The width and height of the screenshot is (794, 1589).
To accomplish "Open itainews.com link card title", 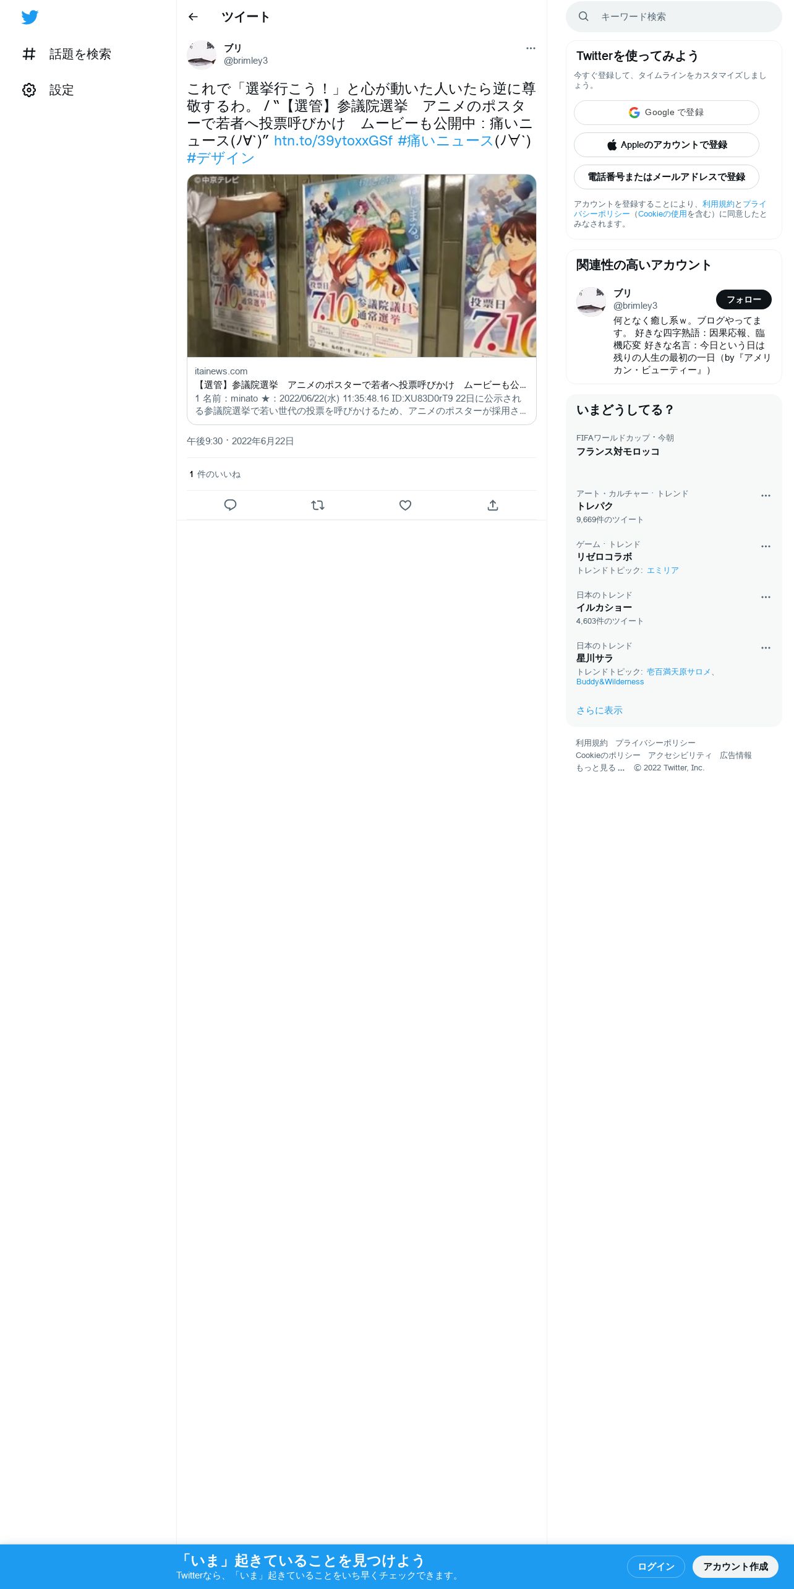I will [x=361, y=385].
